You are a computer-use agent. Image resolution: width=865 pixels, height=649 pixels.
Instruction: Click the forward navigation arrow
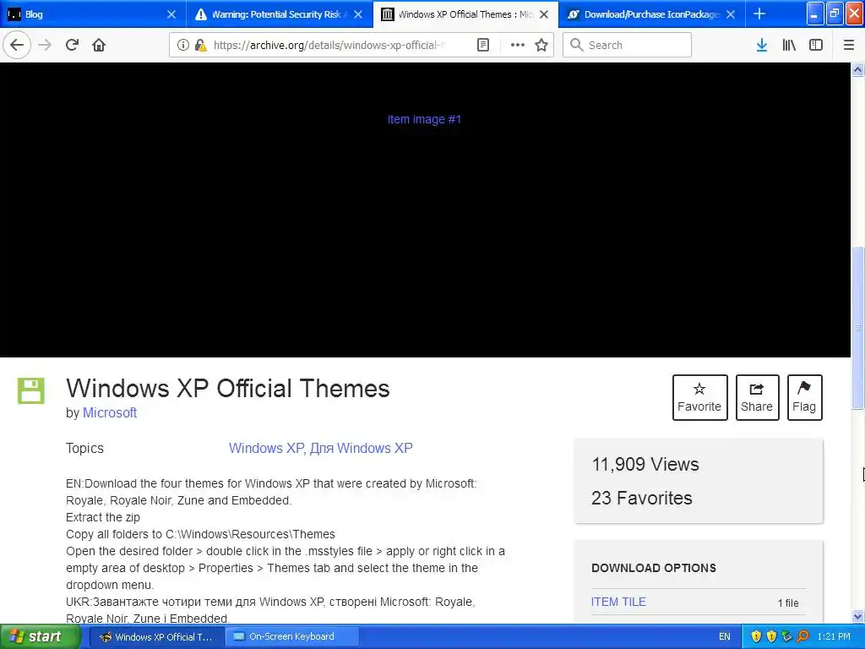point(45,45)
